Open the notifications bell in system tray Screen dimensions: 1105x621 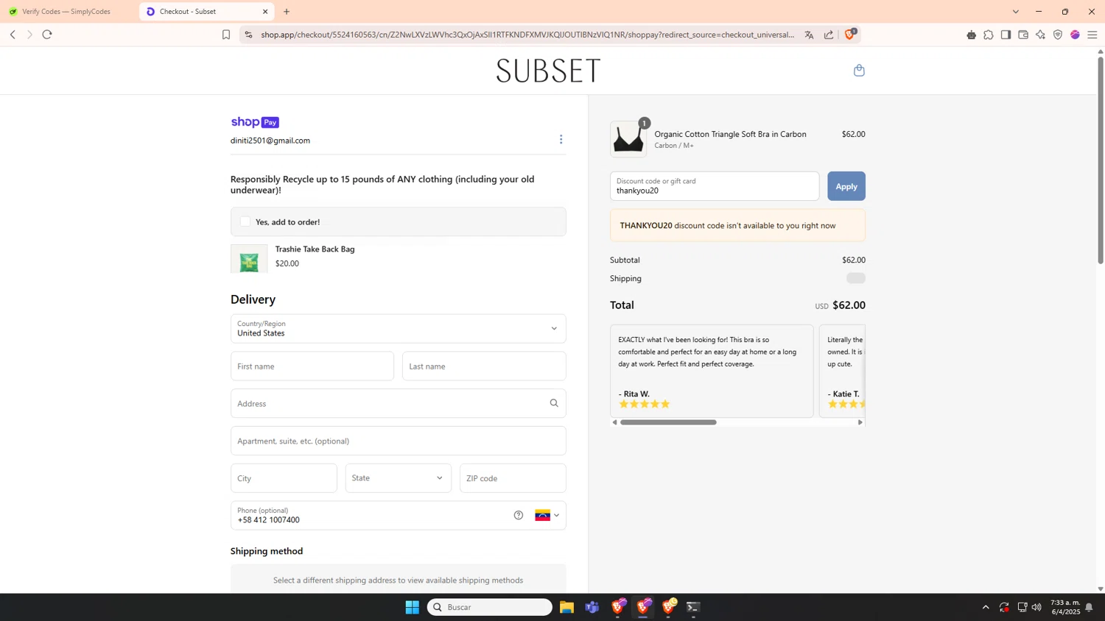point(1089,607)
